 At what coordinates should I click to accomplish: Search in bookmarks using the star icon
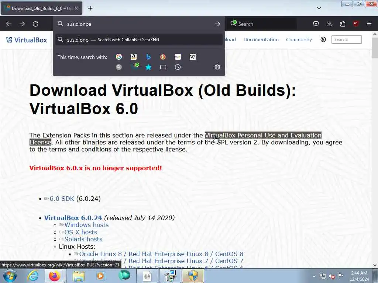(x=148, y=67)
